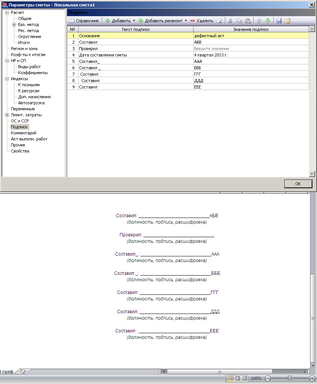This screenshot has width=317, height=384.
Task: Switch to Page Break Preview icon
Action: click(244, 378)
